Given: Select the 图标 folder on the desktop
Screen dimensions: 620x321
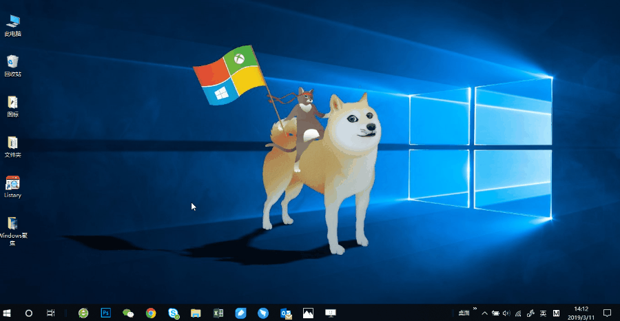Looking at the screenshot, I should pos(12,106).
